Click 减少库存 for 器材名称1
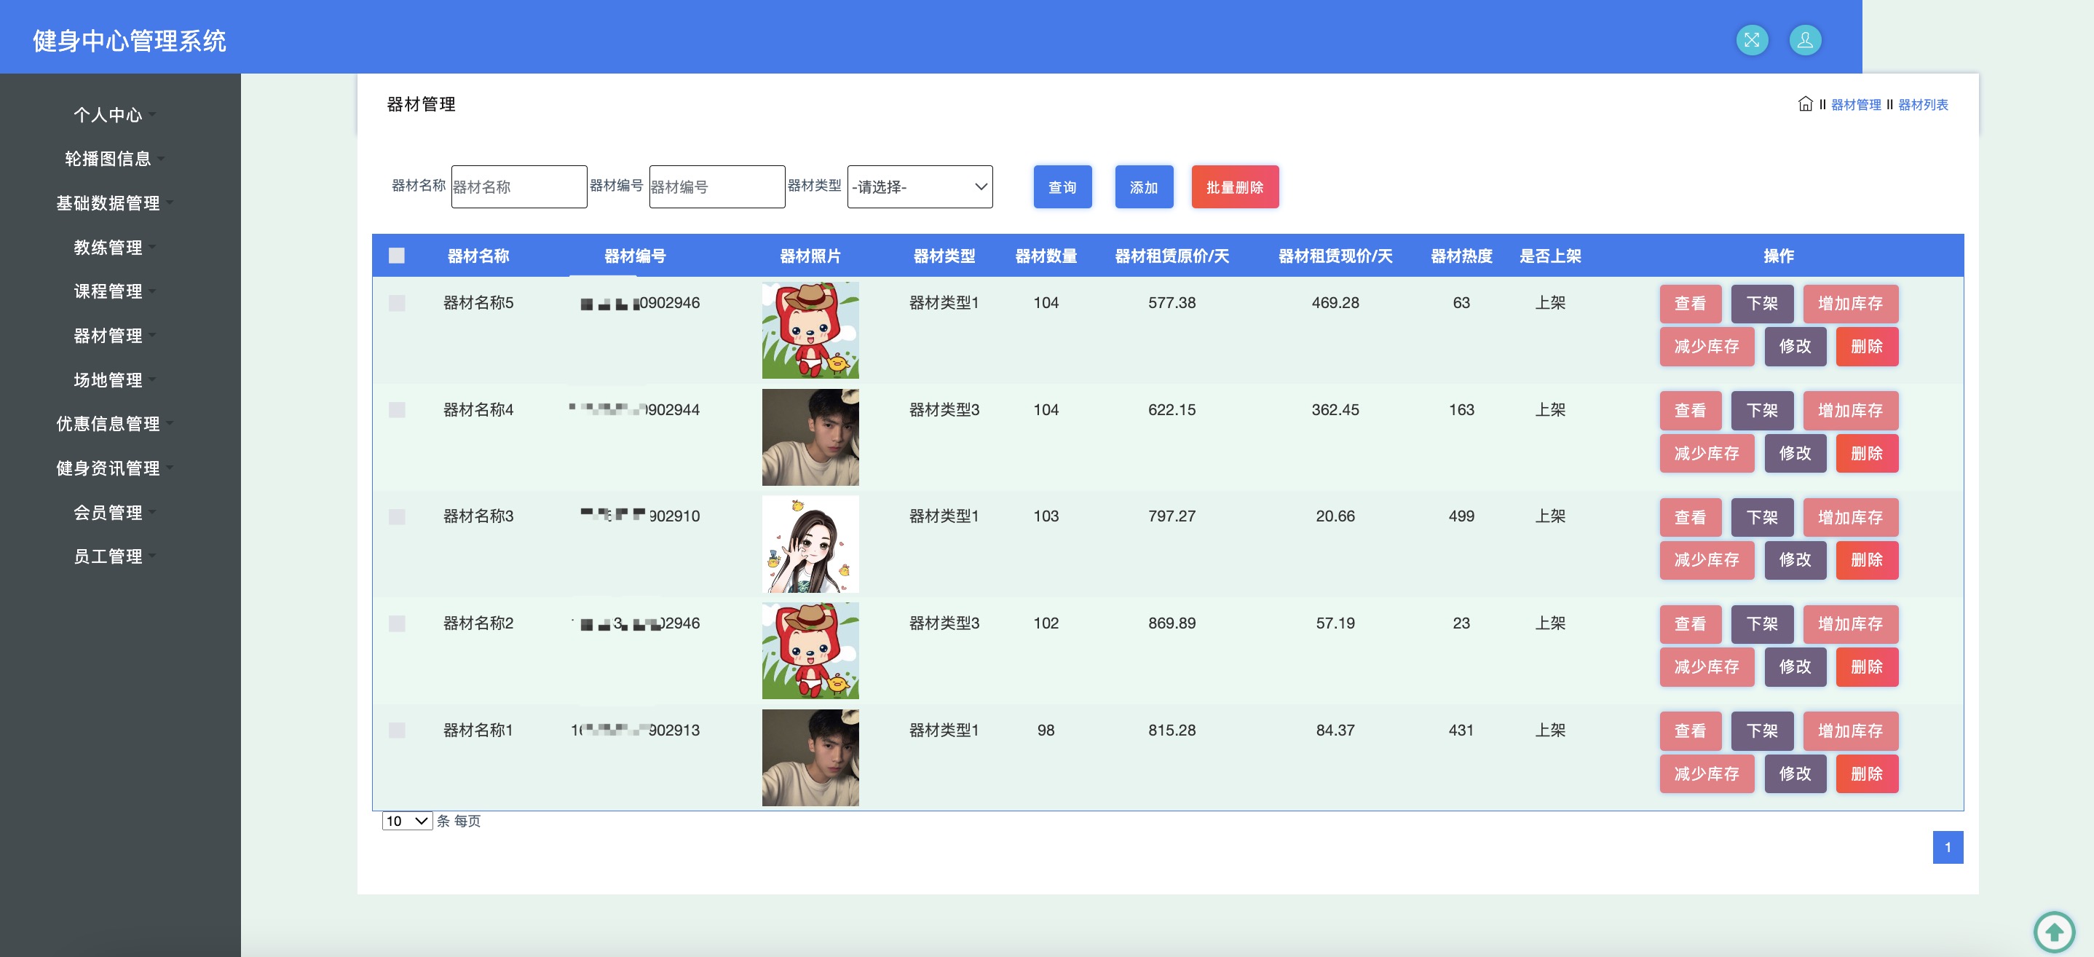Screen dimensions: 2094x957 click(1706, 774)
